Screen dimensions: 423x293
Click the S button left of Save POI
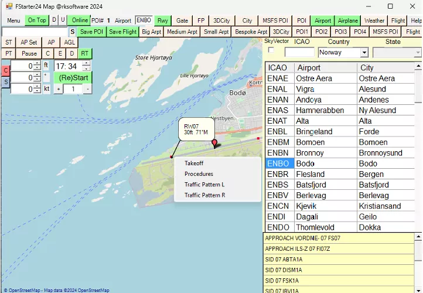(x=73, y=32)
